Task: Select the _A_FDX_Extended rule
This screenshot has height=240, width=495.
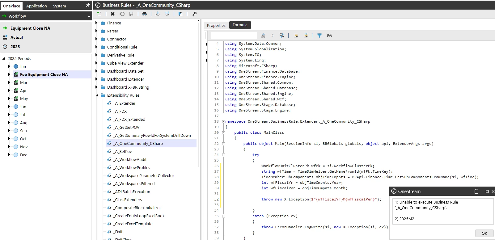Action: click(129, 119)
